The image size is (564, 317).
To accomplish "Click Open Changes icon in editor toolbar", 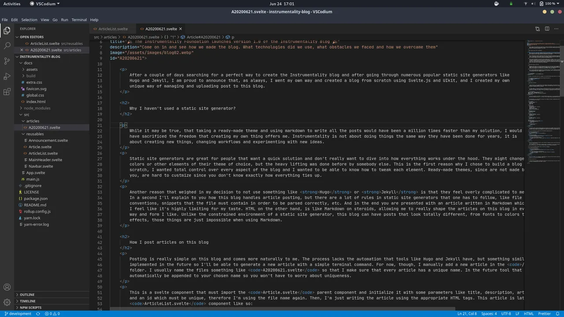I will click(538, 29).
